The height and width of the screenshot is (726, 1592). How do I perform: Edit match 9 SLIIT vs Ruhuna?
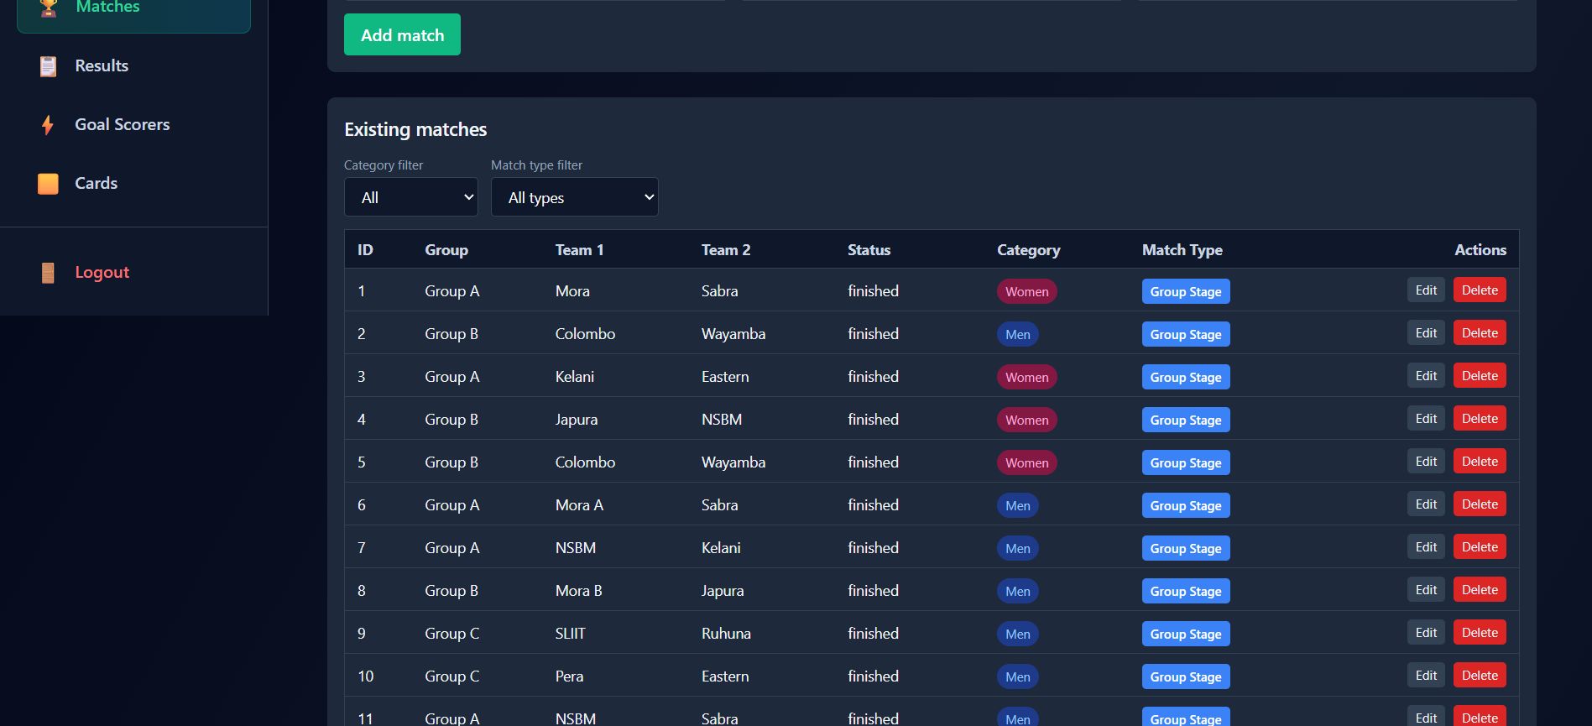pos(1426,633)
